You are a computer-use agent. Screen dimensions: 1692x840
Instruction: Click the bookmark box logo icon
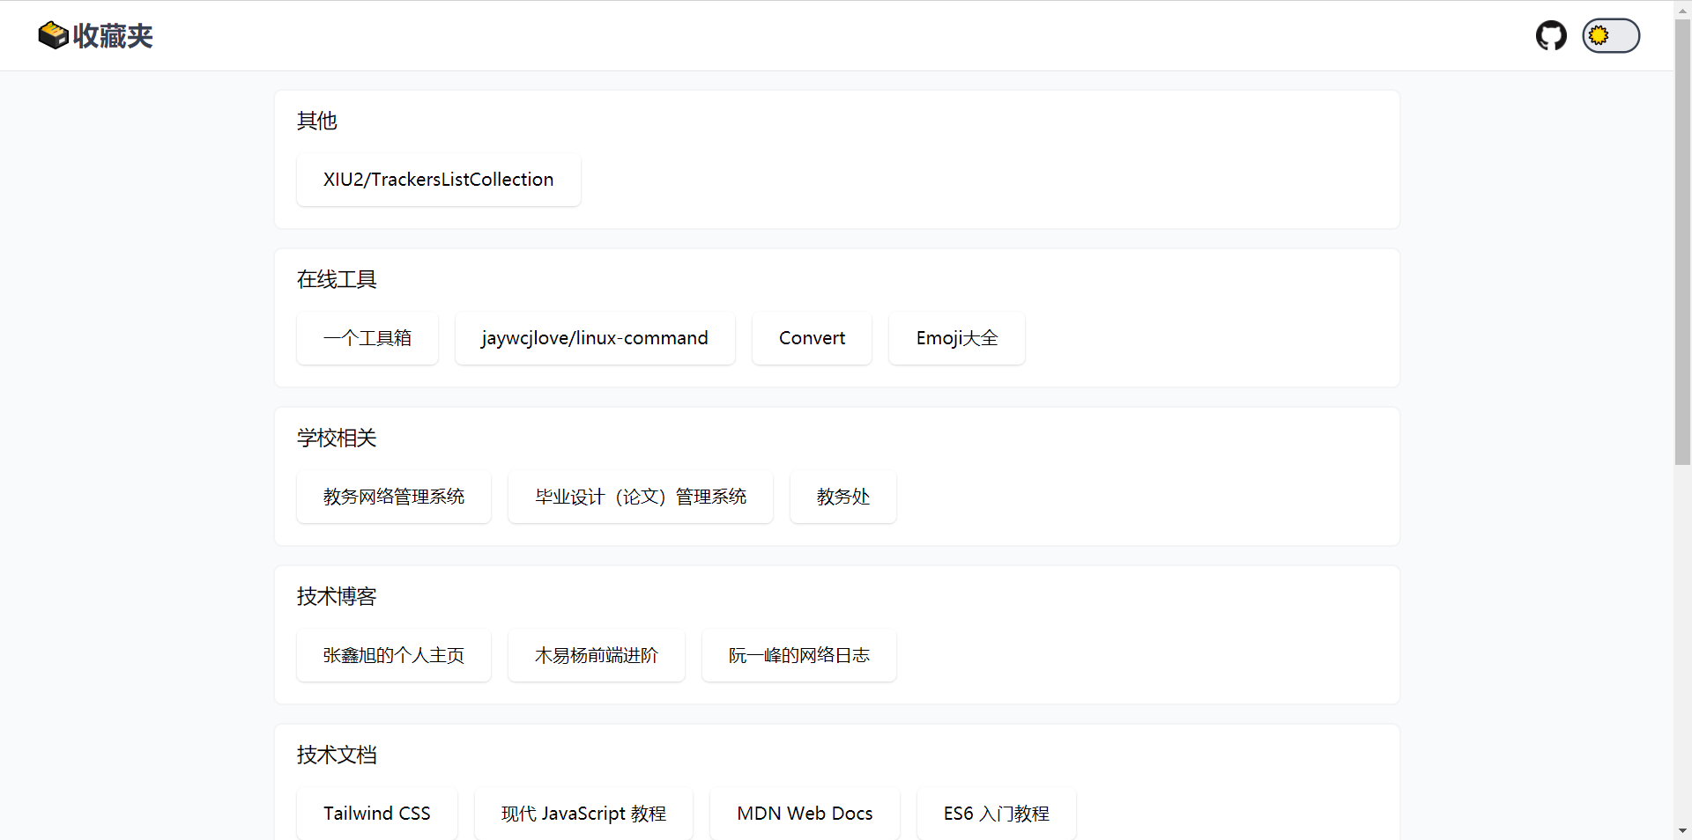(x=53, y=35)
